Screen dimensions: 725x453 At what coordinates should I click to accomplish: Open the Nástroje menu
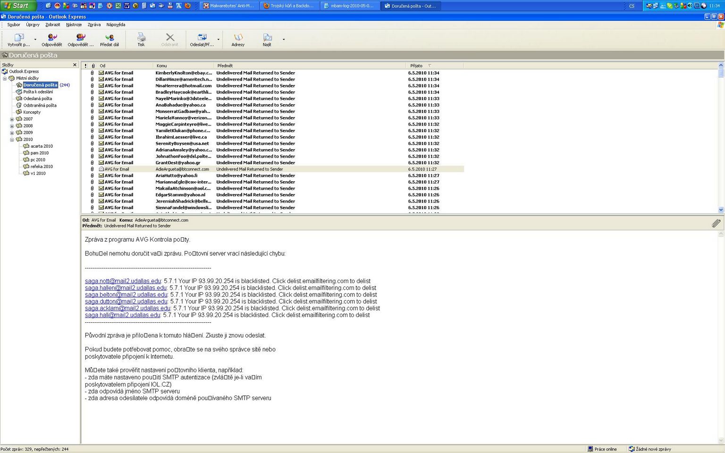tap(74, 25)
